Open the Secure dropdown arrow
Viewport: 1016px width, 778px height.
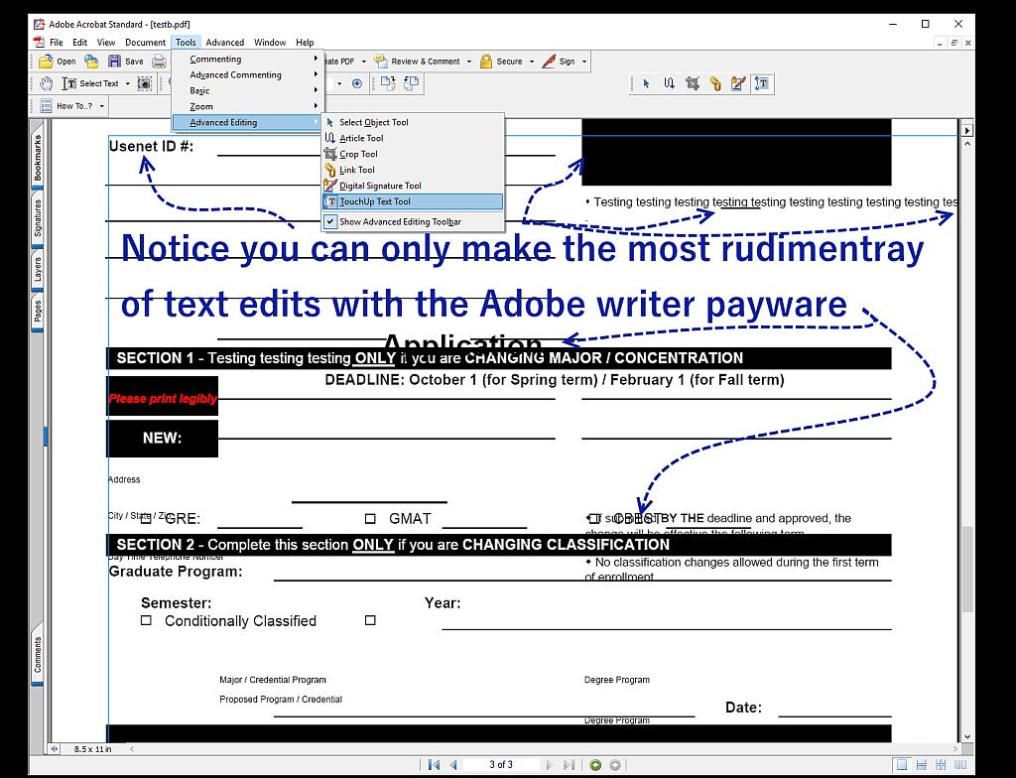532,62
